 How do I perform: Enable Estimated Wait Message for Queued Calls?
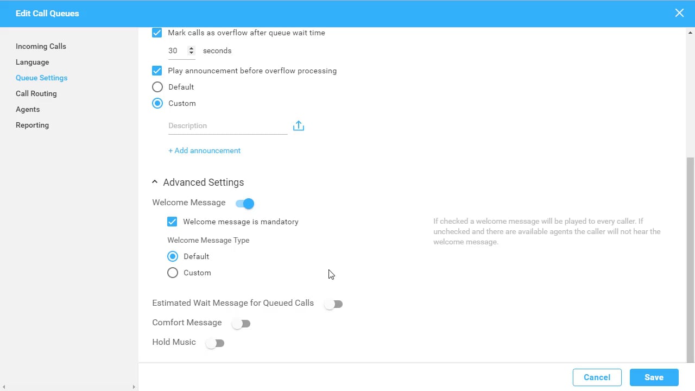pos(333,304)
